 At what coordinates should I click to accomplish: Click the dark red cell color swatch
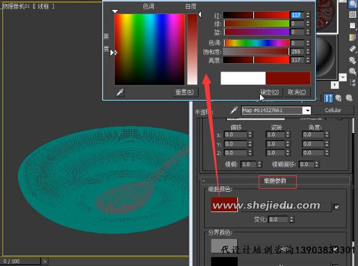[224, 205]
